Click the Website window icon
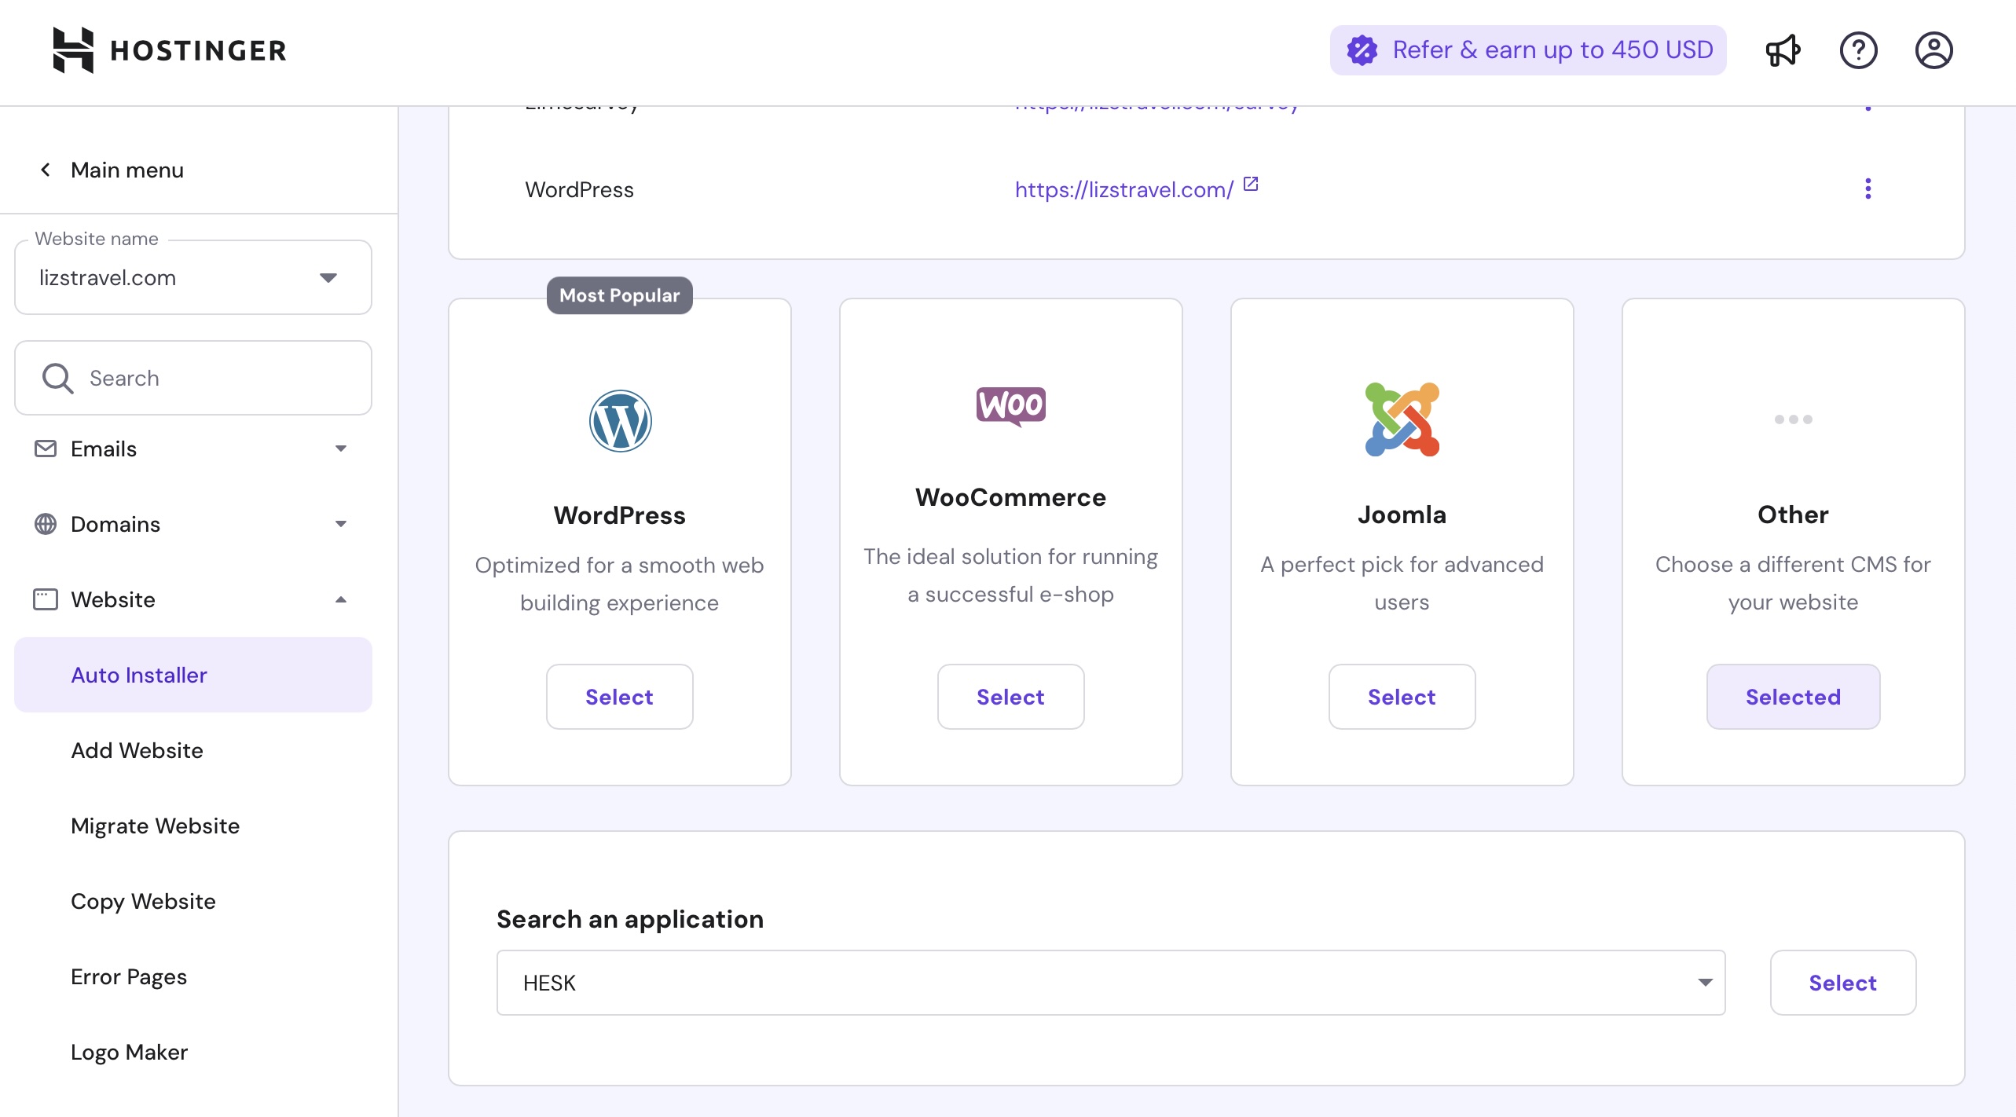 [46, 599]
